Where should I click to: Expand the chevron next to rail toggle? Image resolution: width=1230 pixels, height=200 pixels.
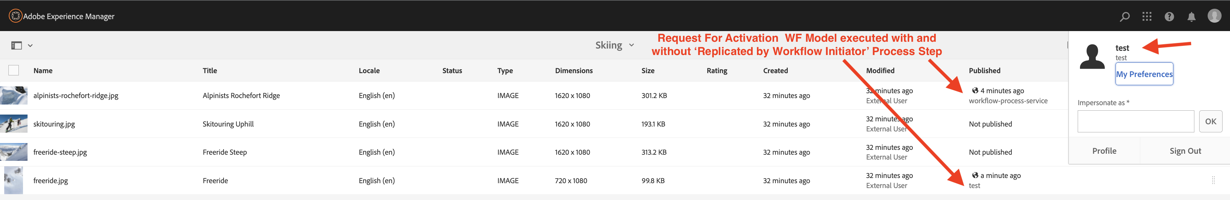30,45
